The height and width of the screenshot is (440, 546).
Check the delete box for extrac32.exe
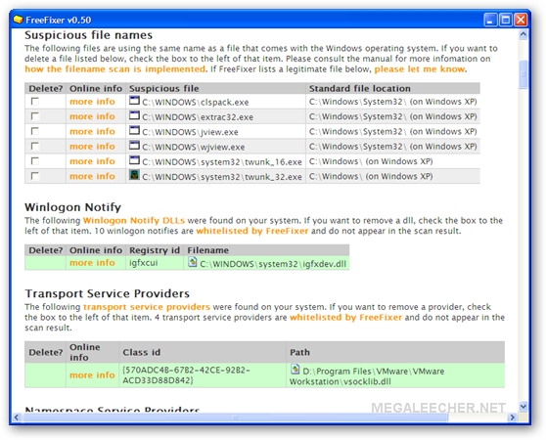click(35, 116)
